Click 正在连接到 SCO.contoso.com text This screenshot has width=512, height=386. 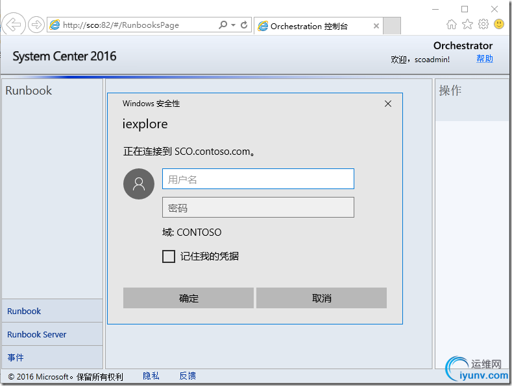pyautogui.click(x=189, y=152)
